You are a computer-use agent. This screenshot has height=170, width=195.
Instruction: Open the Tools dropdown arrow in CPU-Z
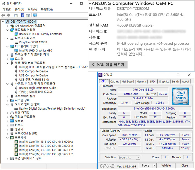[x=154, y=166]
